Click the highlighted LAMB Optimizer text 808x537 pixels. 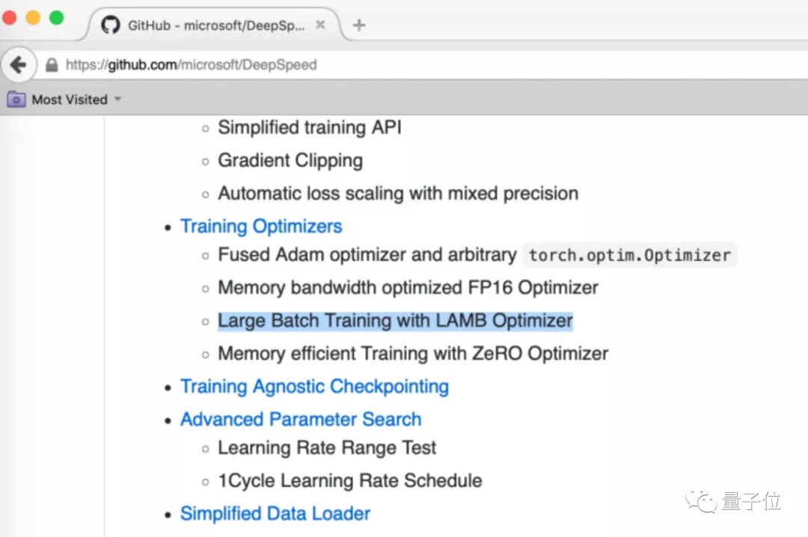395,321
